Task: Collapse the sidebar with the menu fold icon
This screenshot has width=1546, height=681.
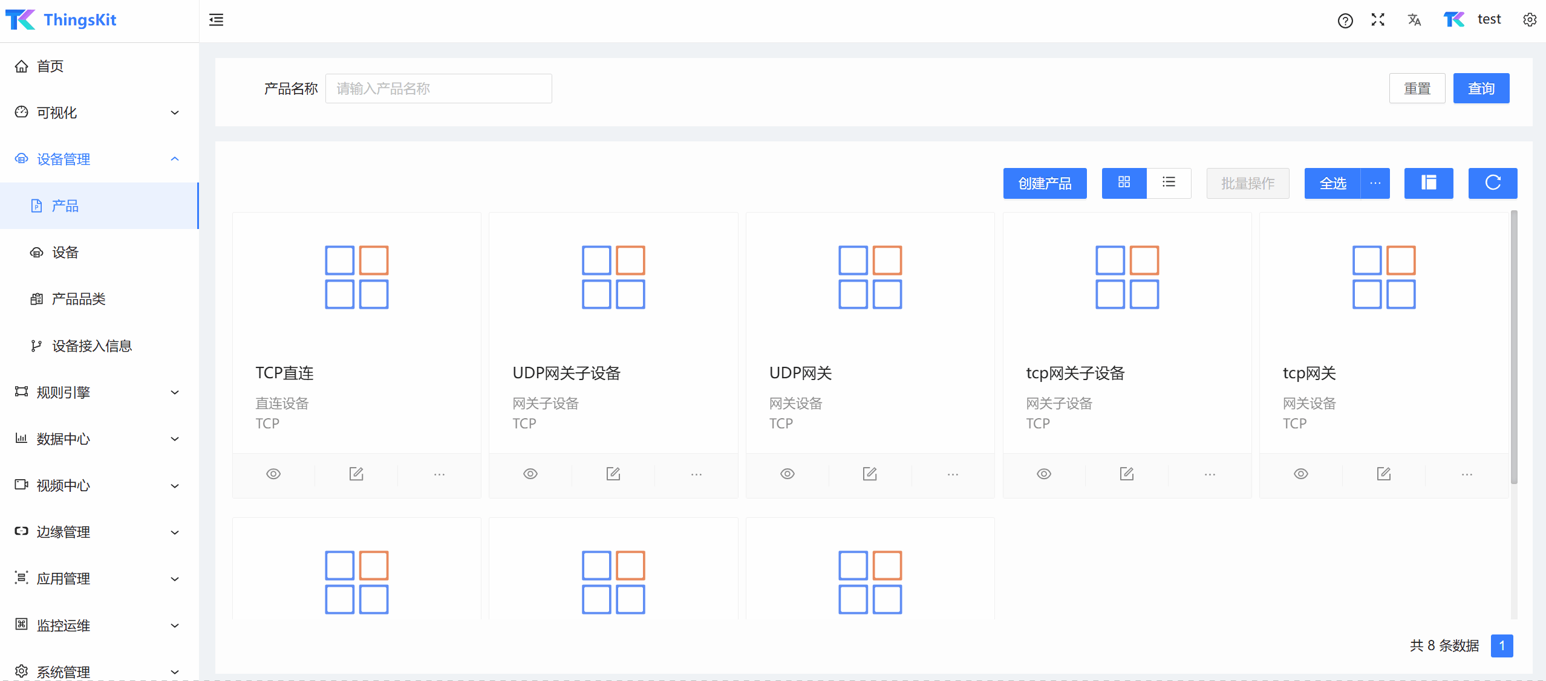Action: [x=216, y=20]
